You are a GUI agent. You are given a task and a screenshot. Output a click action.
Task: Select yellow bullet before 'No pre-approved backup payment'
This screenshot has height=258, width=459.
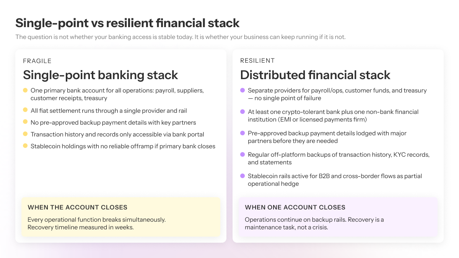pos(25,122)
